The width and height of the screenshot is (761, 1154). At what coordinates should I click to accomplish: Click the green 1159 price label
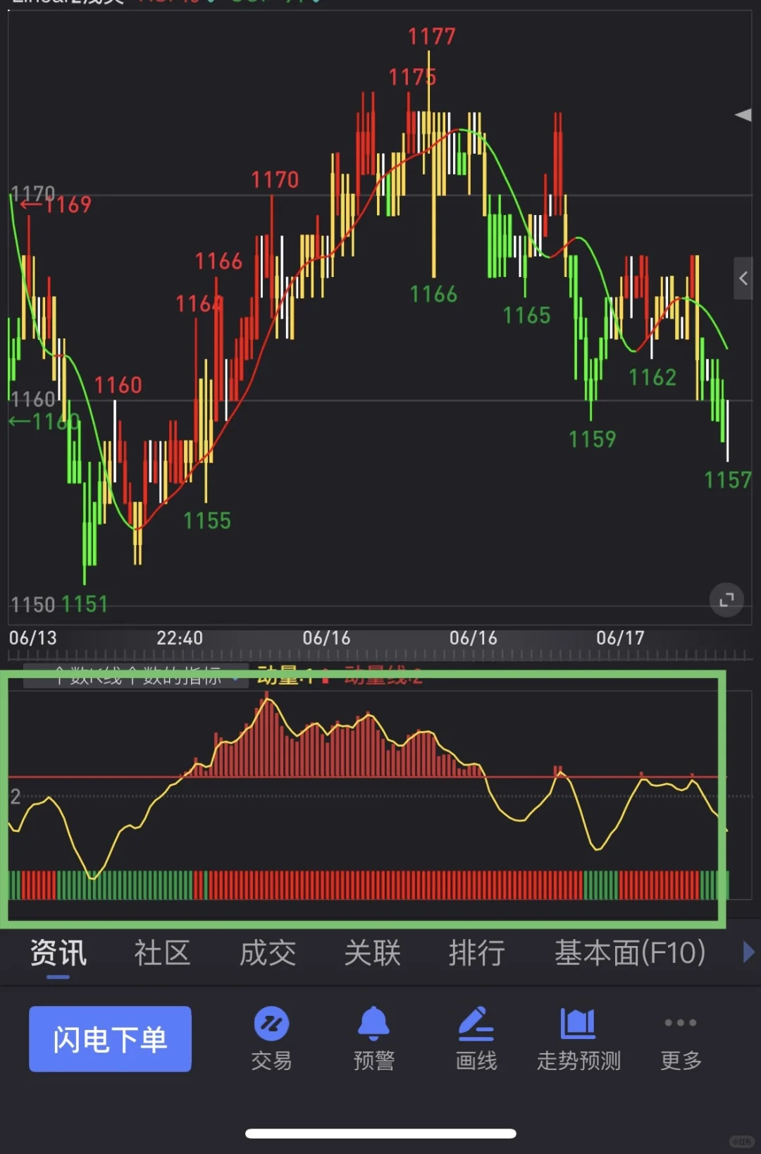point(593,439)
